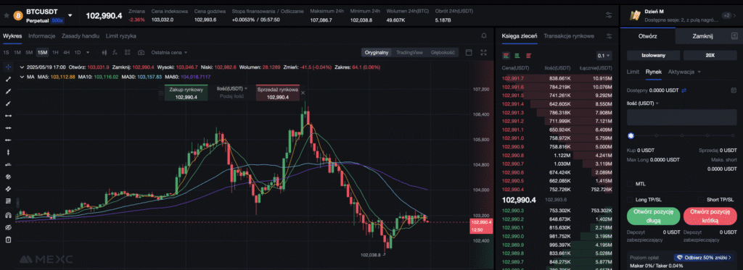This screenshot has width=743, height=270.
Task: Show asks only order book view
Action: [528, 56]
